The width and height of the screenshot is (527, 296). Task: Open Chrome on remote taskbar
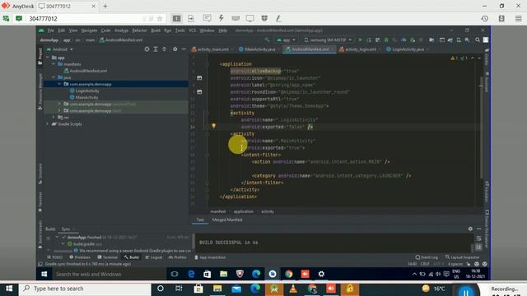point(289,274)
